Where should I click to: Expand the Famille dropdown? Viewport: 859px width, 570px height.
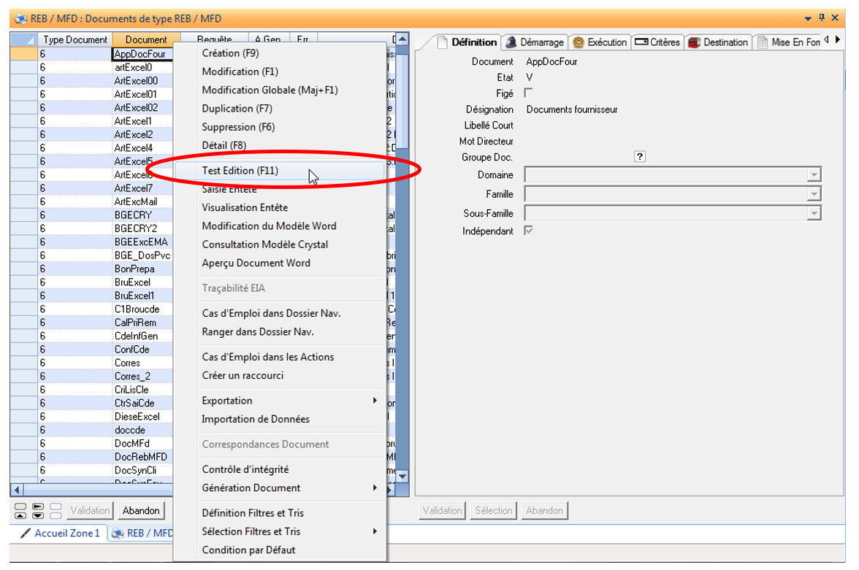(813, 194)
